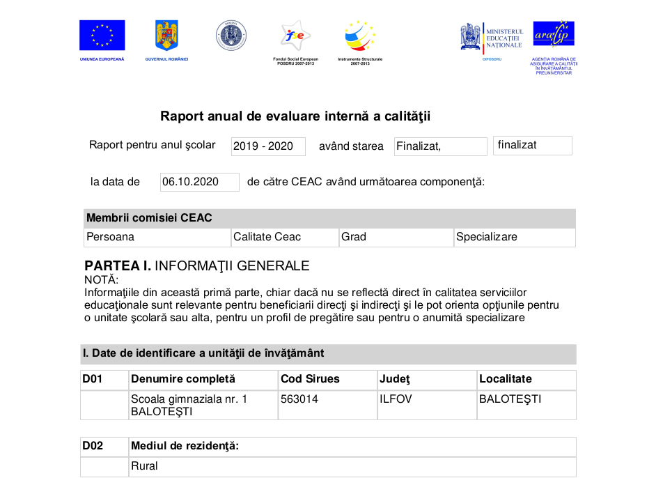
Task: Click the OIPOSDRU caption under the ministry logo
Action: tap(492, 59)
